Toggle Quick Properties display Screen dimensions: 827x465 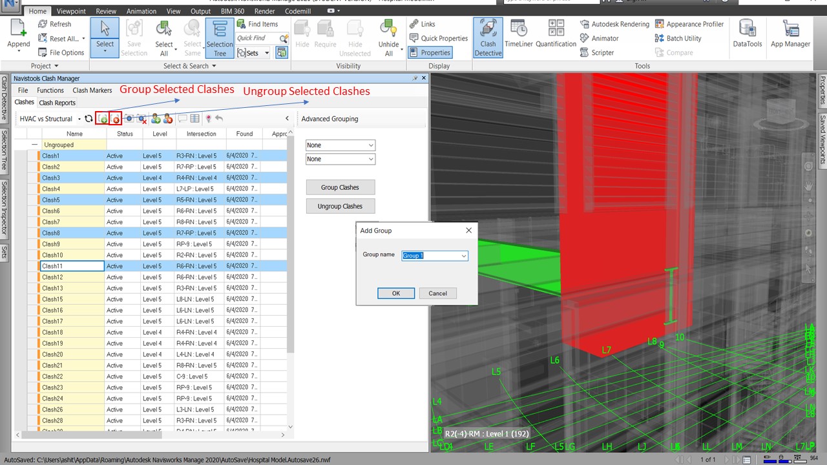tap(438, 39)
